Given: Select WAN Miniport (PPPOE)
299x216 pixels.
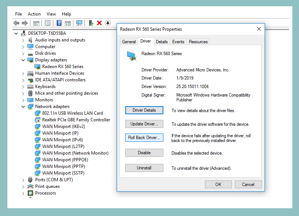Looking at the screenshot, I should coord(65,160).
